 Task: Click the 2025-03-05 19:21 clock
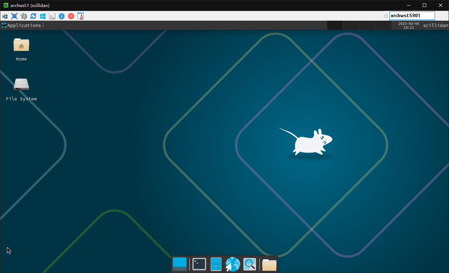408,25
